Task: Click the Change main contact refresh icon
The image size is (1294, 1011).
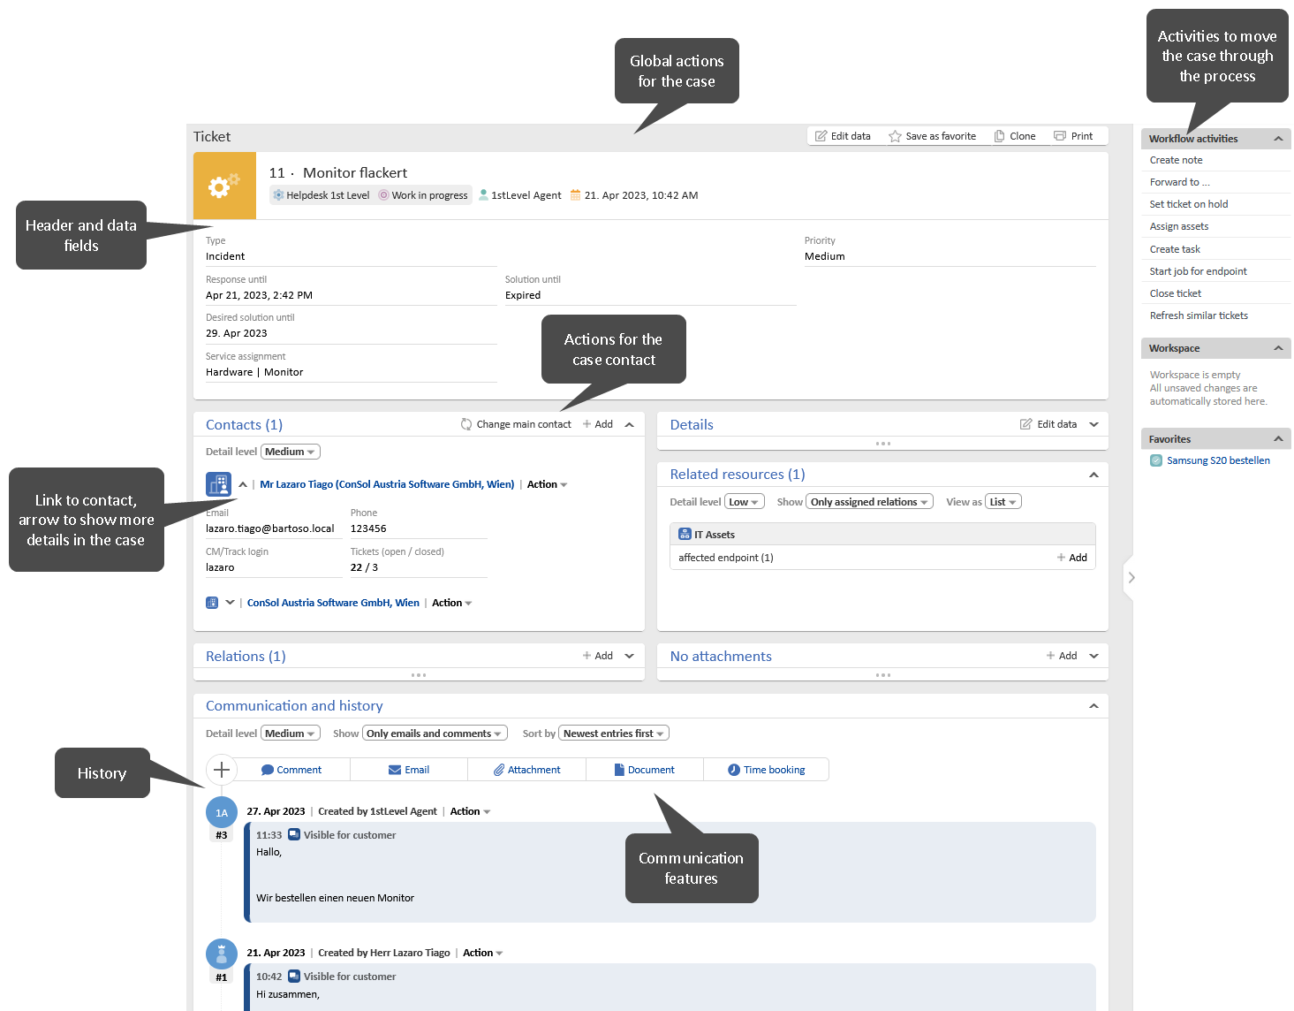Action: point(466,424)
